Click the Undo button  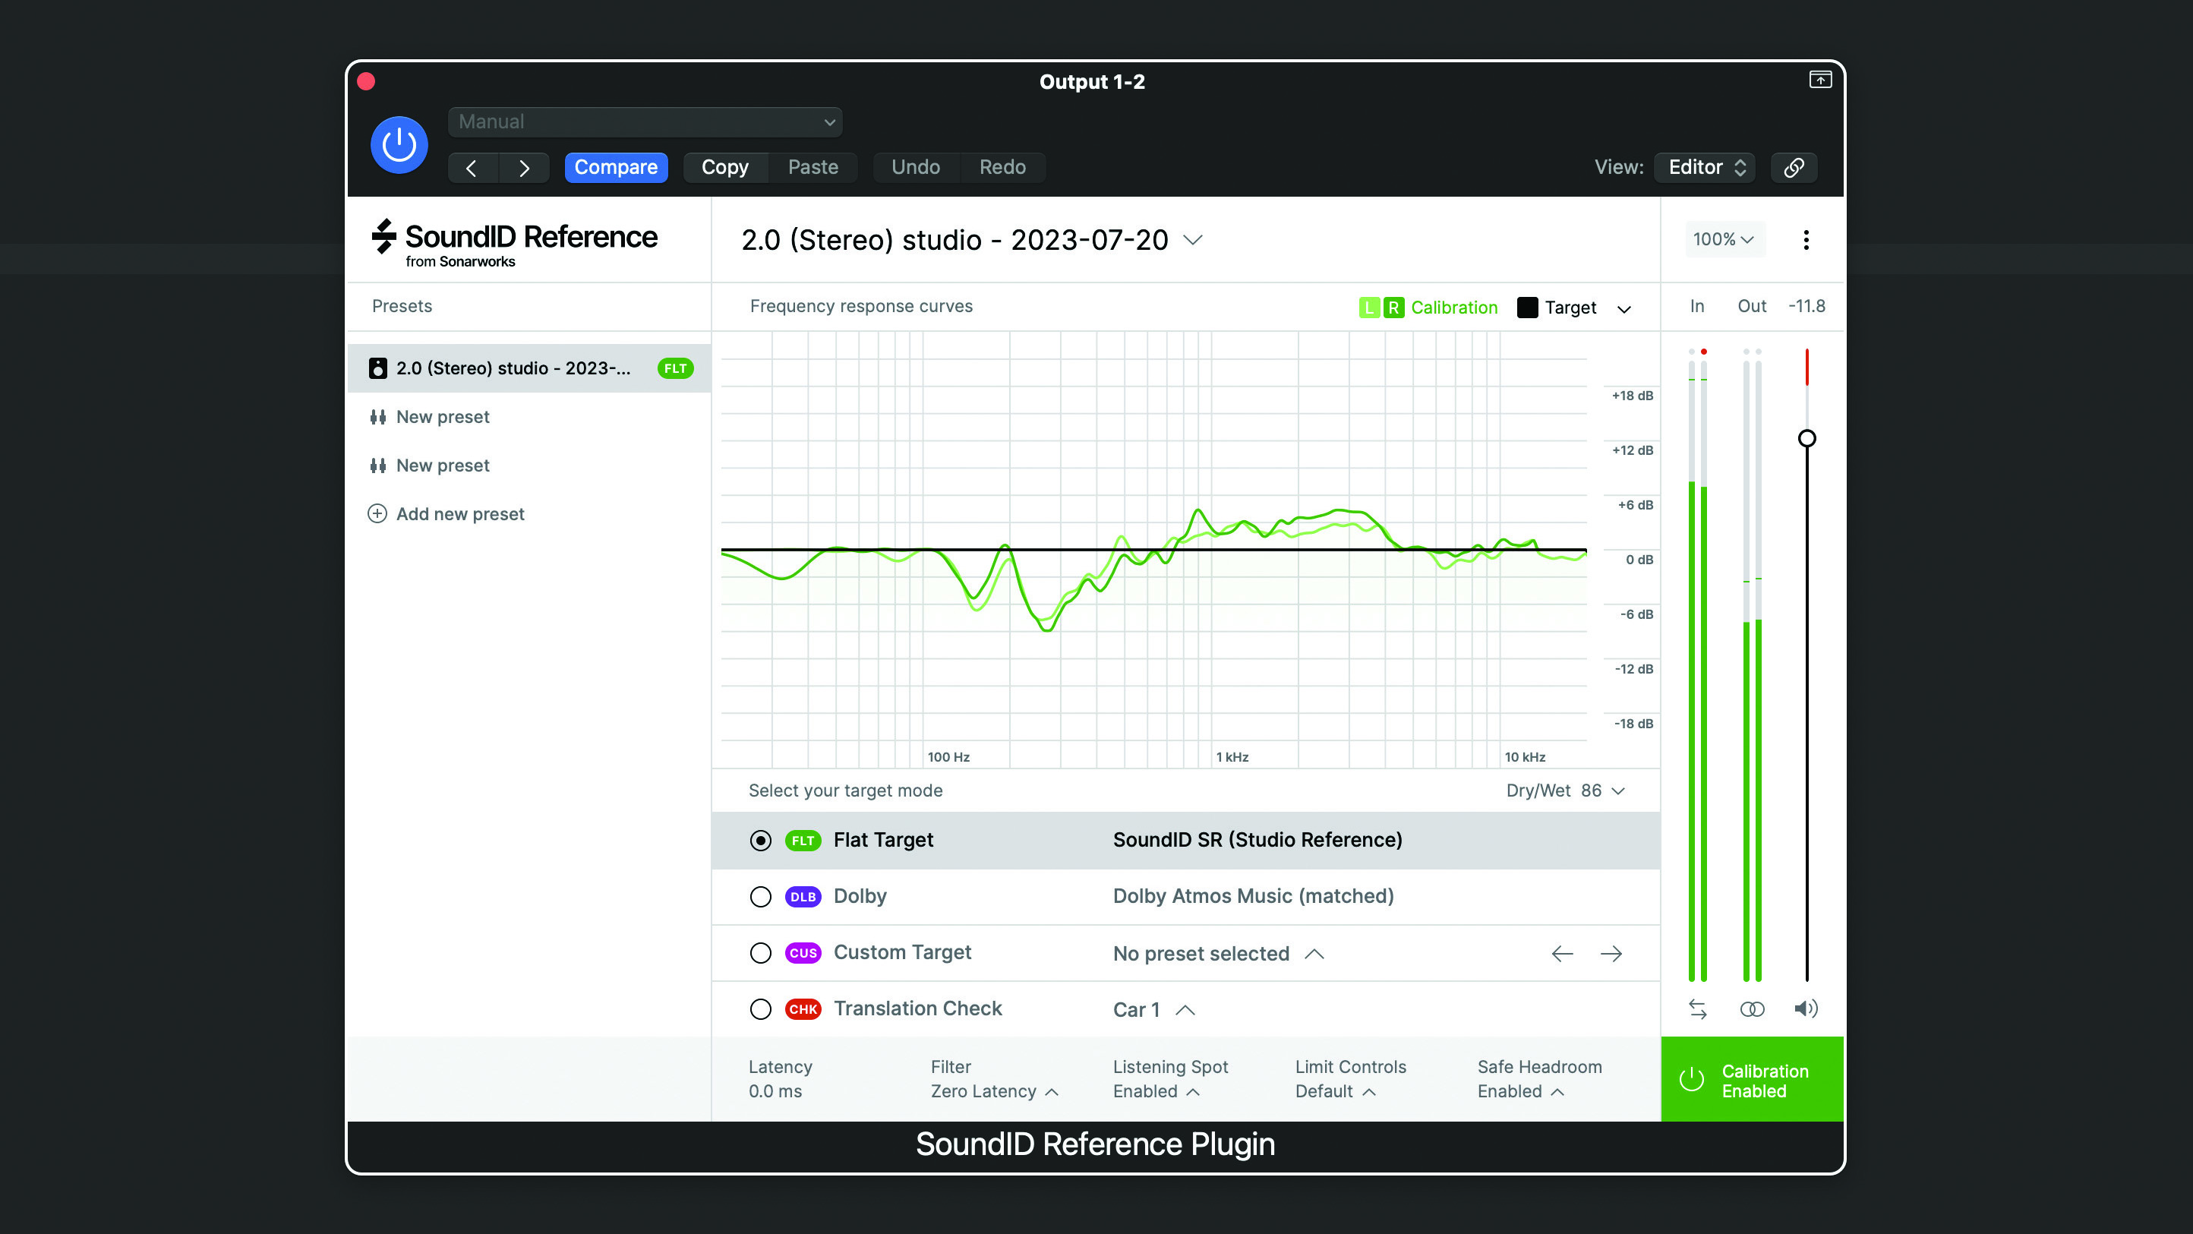916,168
